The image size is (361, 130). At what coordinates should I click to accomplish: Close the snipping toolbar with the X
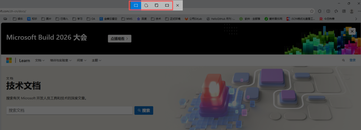[x=177, y=5]
